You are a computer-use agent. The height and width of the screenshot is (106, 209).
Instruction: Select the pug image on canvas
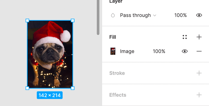[50, 54]
